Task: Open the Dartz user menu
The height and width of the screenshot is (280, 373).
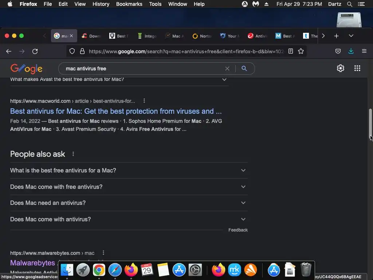Action: coord(334,4)
